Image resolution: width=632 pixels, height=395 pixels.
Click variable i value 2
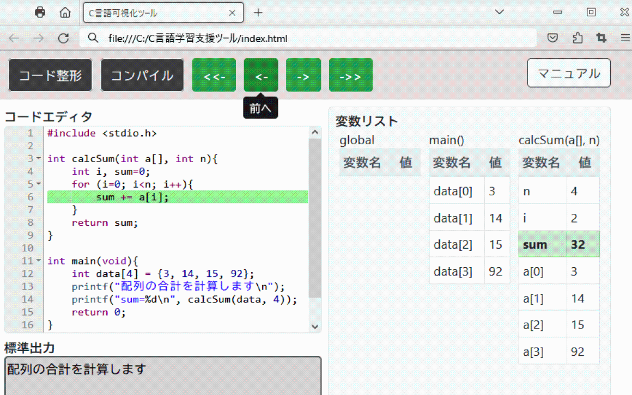[583, 218]
